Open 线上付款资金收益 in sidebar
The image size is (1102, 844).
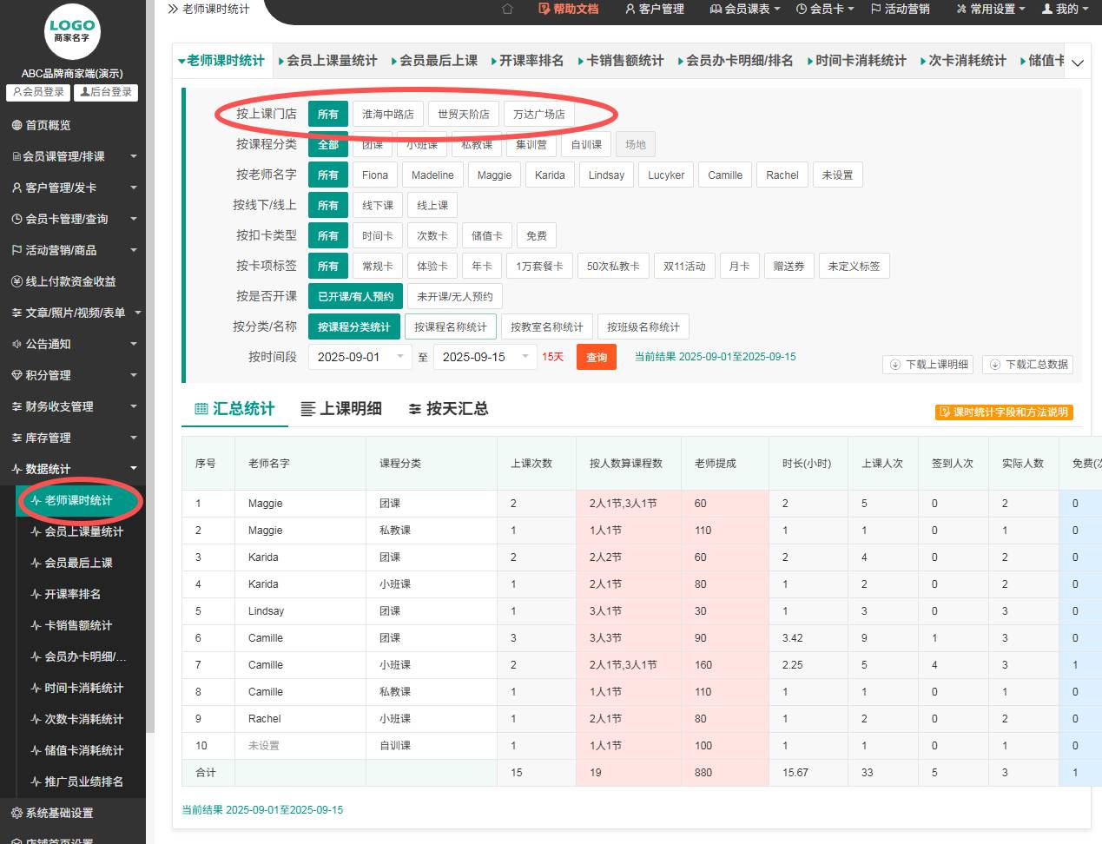[x=69, y=281]
